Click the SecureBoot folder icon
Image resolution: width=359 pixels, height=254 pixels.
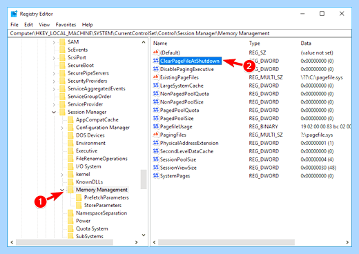(62, 65)
